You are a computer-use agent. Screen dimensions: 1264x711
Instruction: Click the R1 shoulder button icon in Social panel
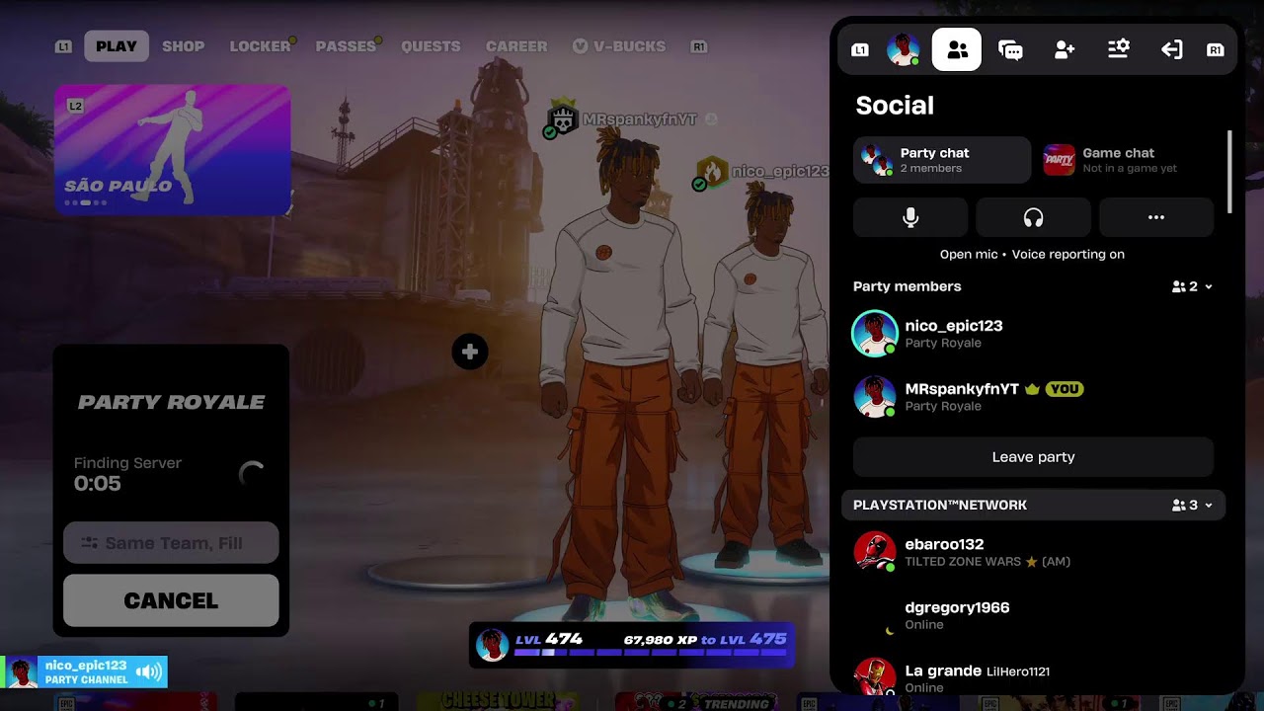coord(1216,49)
